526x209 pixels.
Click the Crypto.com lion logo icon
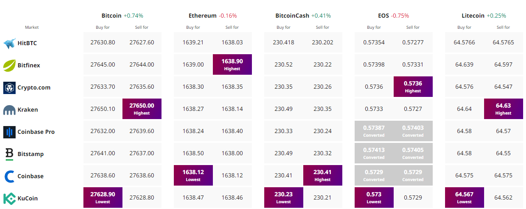point(9,87)
